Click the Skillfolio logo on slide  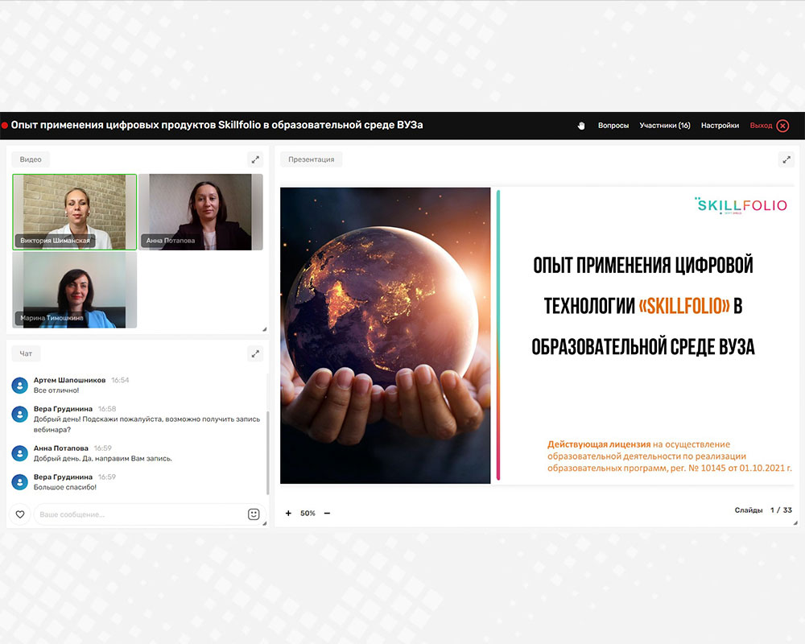[x=741, y=205]
